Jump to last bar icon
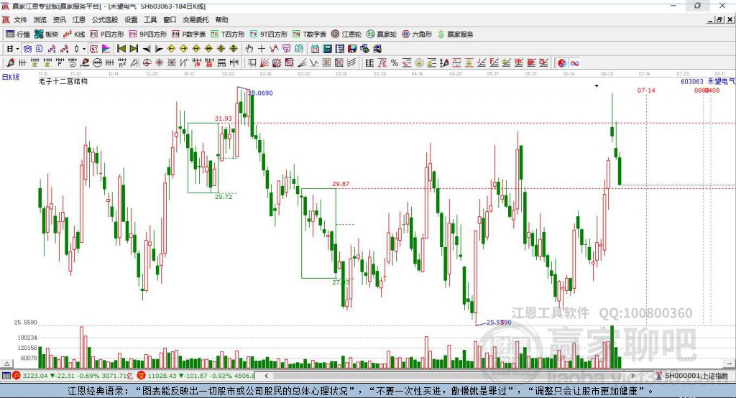 [134, 49]
